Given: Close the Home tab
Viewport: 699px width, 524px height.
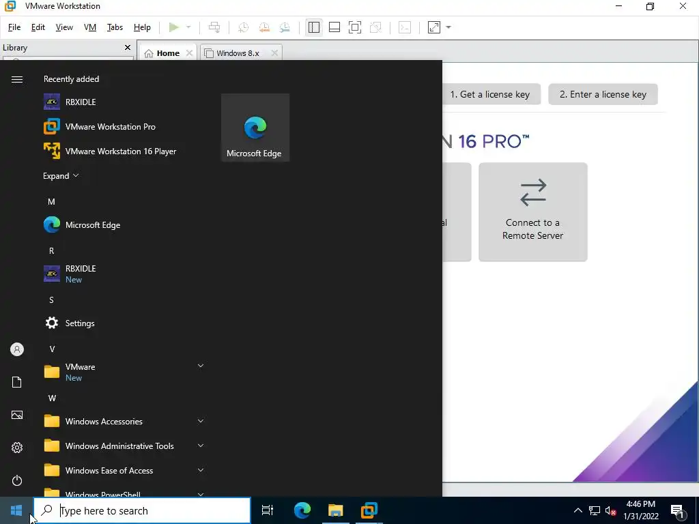Looking at the screenshot, I should [190, 53].
